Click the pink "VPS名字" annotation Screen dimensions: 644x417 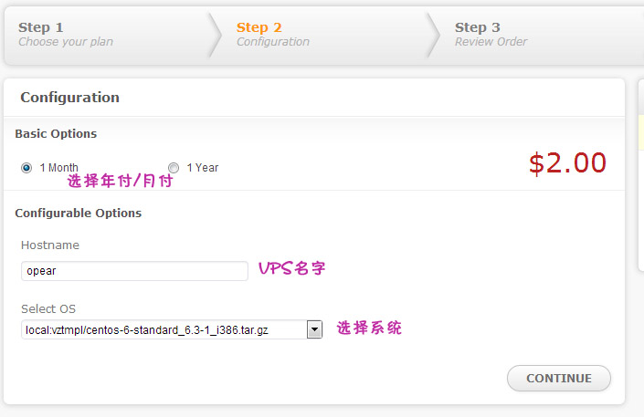click(x=291, y=269)
